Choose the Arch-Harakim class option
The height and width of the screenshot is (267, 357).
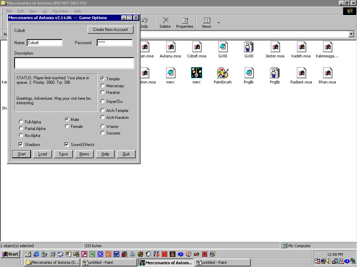pos(103,118)
